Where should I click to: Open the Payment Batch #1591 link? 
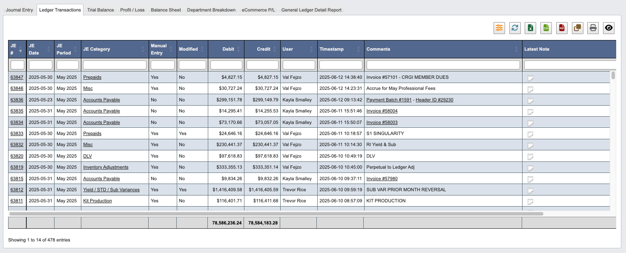point(389,100)
